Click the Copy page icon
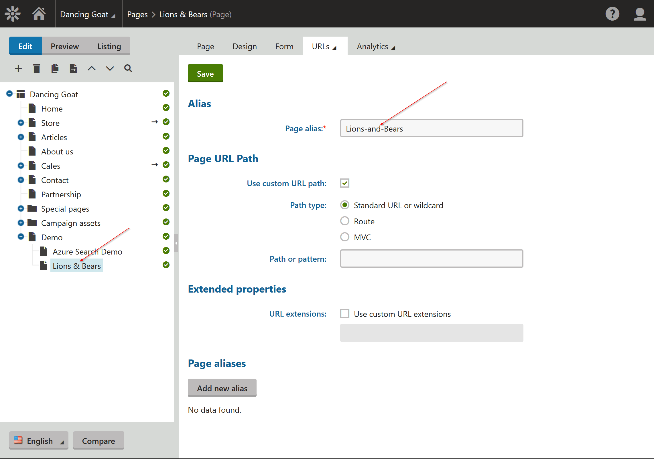Screen dimensions: 654x459 [55, 68]
